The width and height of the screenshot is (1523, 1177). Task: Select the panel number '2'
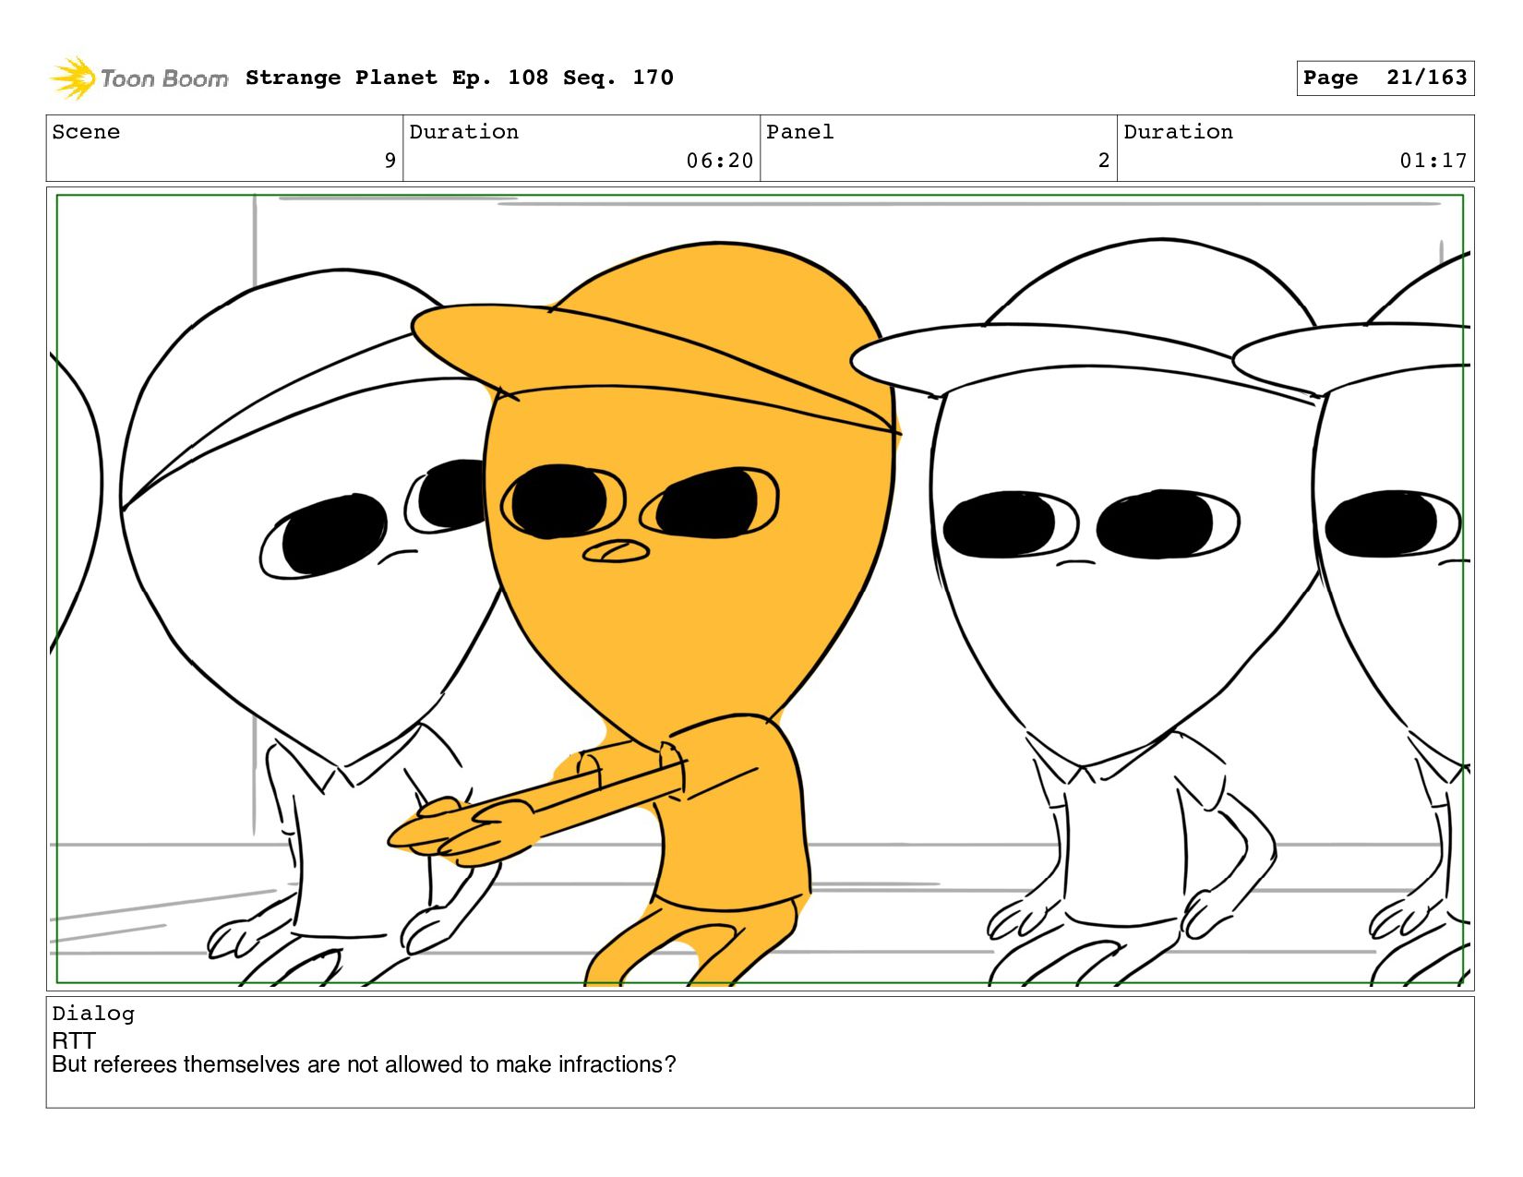1104,161
